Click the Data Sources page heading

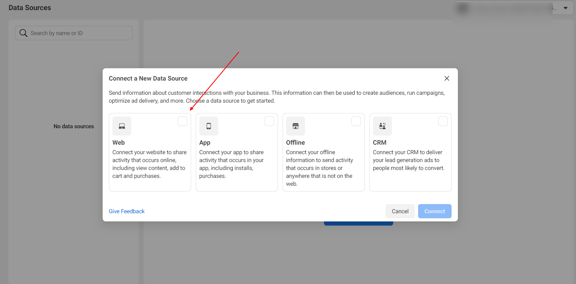point(30,8)
